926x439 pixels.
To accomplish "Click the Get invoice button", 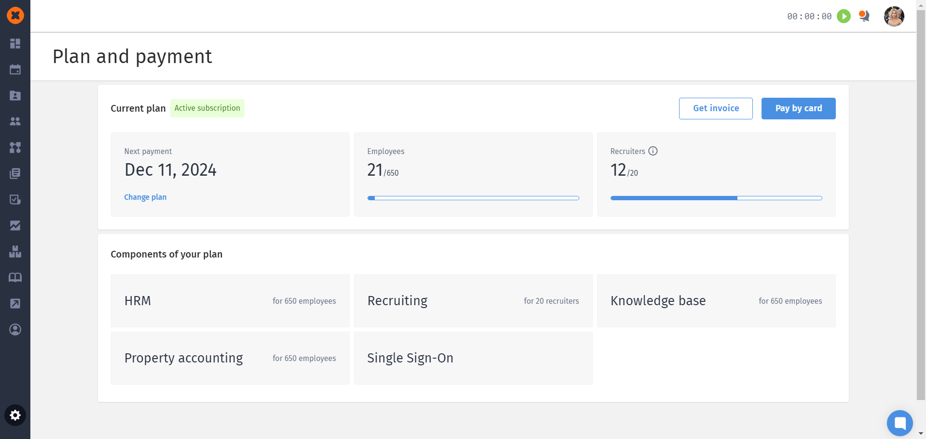I will (x=716, y=108).
